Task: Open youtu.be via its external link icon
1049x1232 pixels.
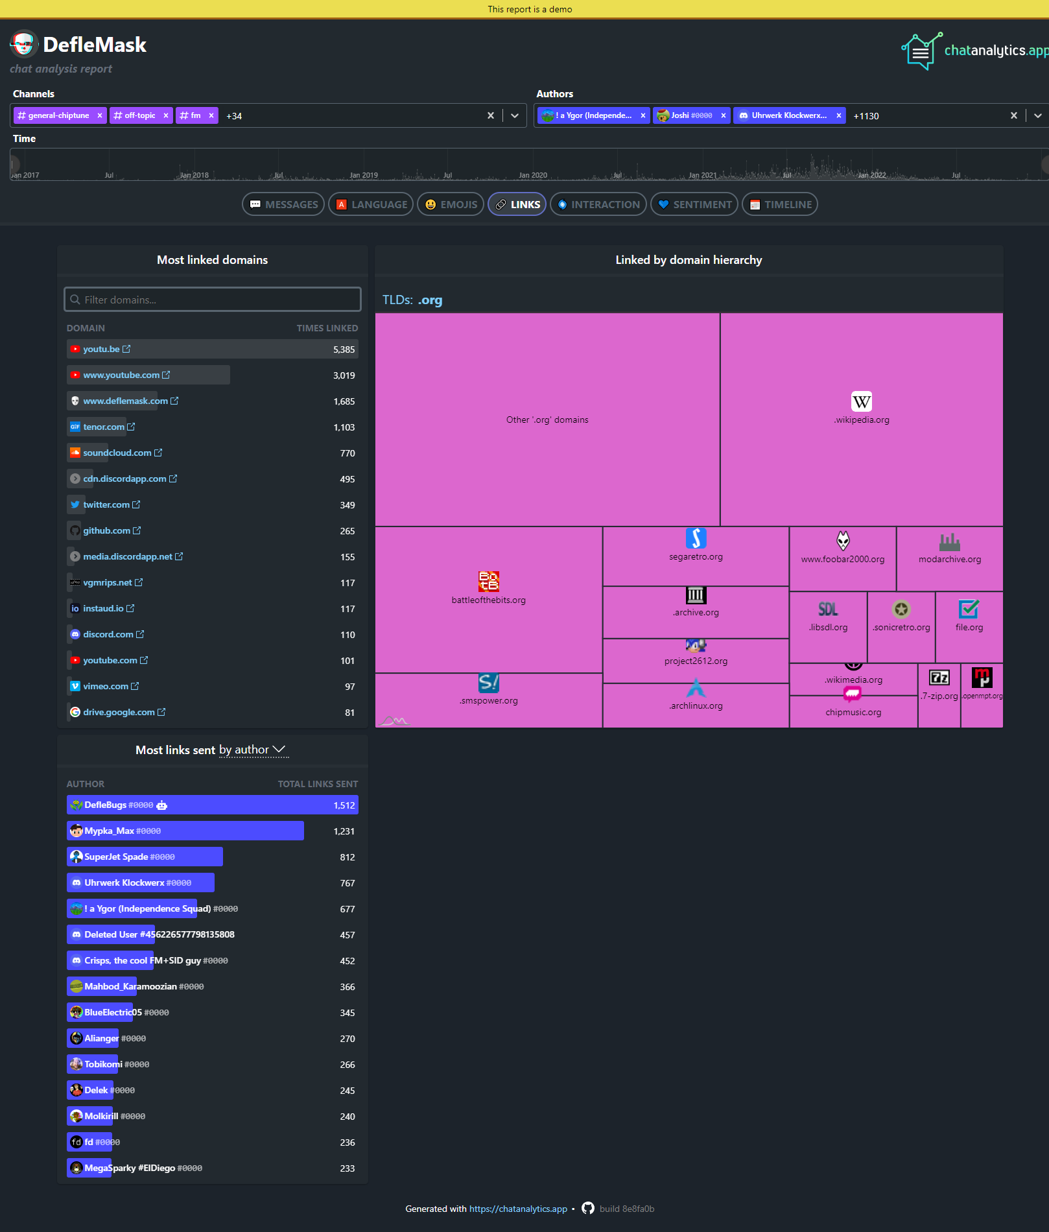Action: (x=125, y=348)
